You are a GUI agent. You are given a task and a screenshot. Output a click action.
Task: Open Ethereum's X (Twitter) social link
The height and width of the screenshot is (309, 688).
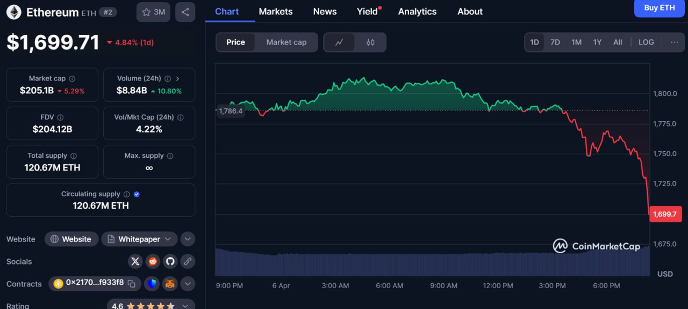[135, 261]
